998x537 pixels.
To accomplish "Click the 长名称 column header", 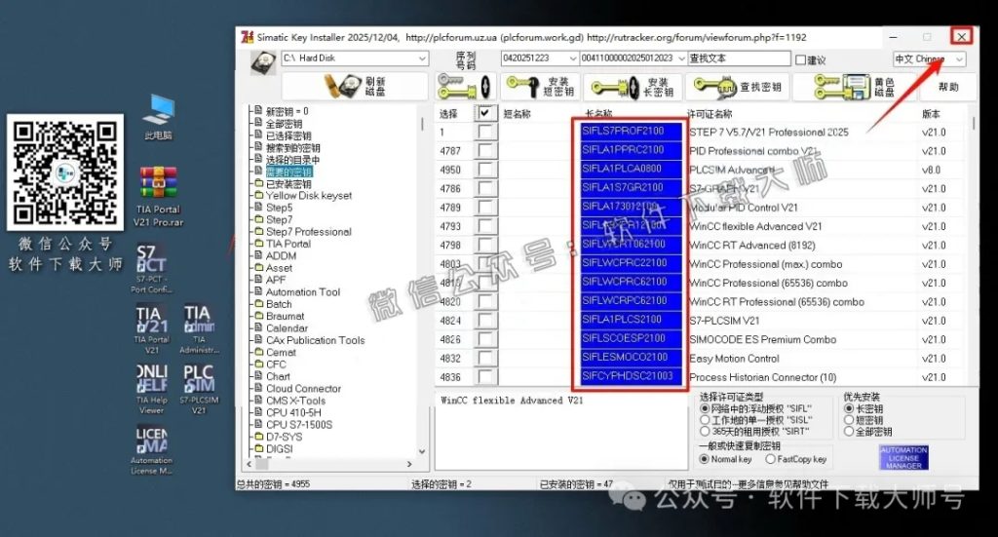I will (x=597, y=114).
